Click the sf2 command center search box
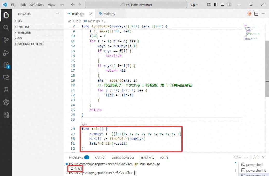The height and width of the screenshot is (176, 269). pyautogui.click(x=136, y=5)
